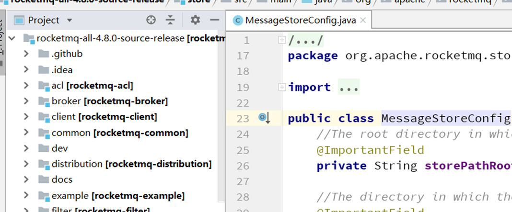Select the docs folder row
The height and width of the screenshot is (212, 512).
(112, 179)
